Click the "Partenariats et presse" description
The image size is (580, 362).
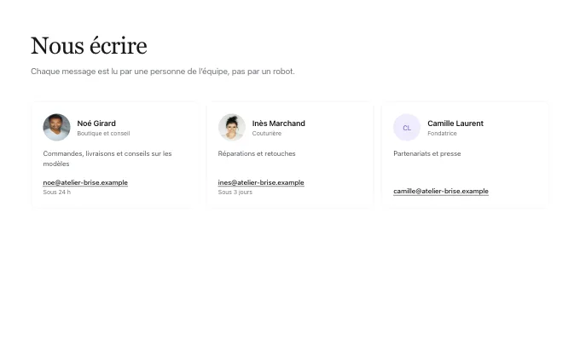tap(427, 153)
